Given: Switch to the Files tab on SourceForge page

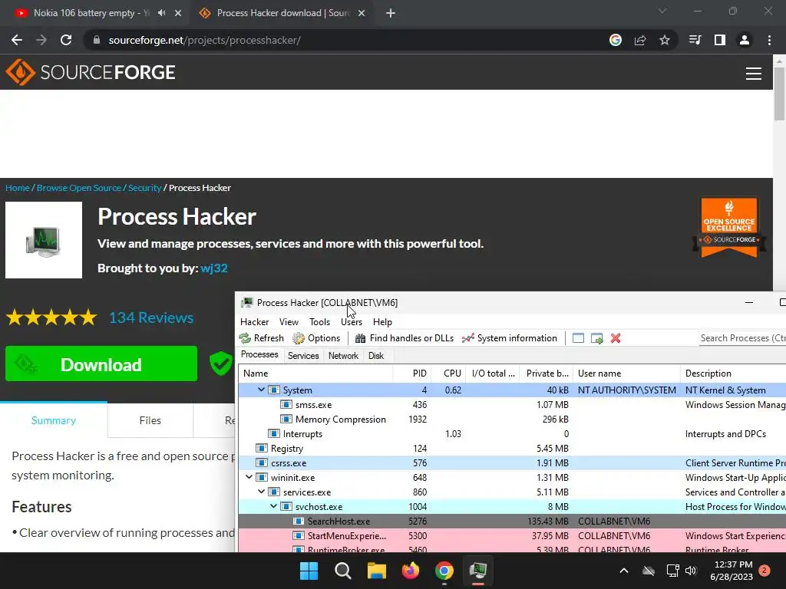Looking at the screenshot, I should pyautogui.click(x=150, y=420).
